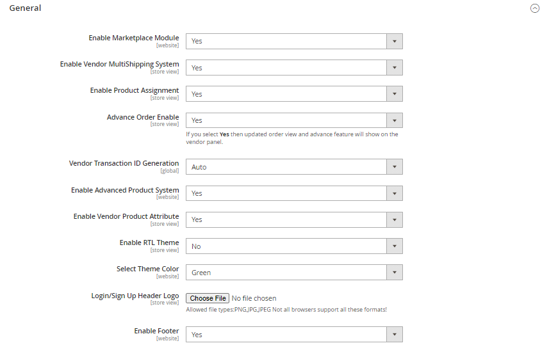Click Vendor Transaction ID Generation arrow button
Image resolution: width=549 pixels, height=350 pixels.
click(395, 167)
